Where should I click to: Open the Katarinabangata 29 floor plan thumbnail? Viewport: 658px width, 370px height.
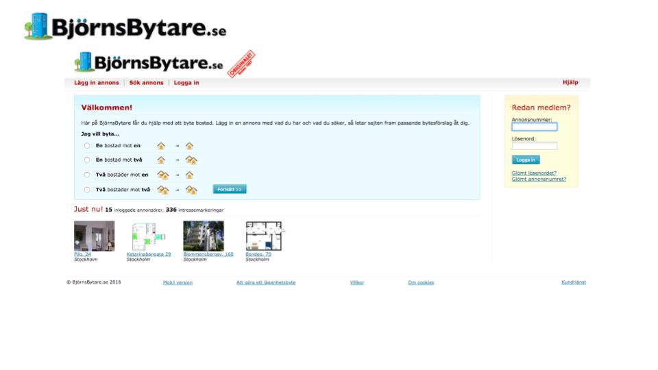pyautogui.click(x=149, y=236)
